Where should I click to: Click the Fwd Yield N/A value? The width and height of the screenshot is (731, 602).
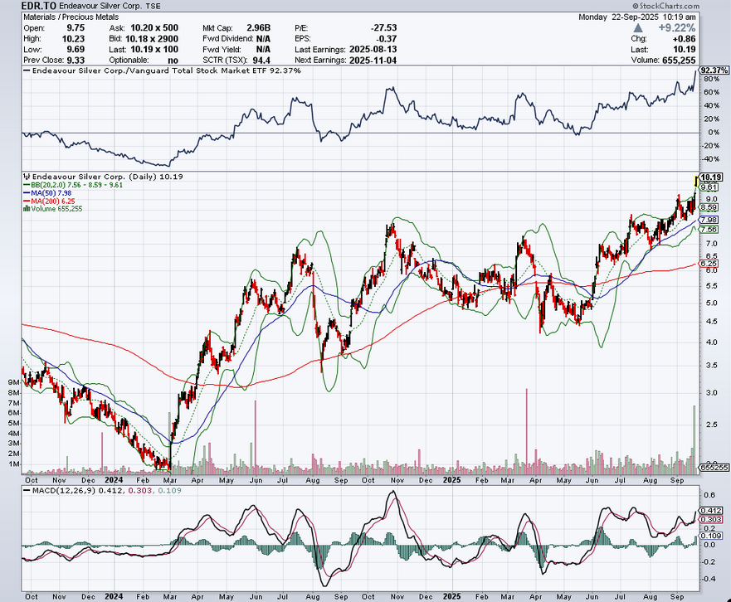263,50
